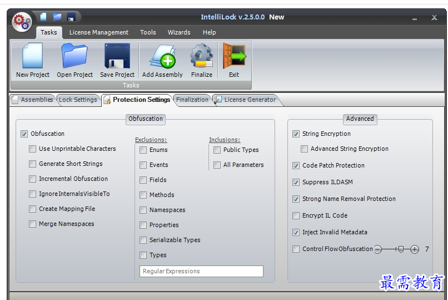The width and height of the screenshot is (448, 300).
Task: Check IgnoreInternalsVisibleTo option
Action: 33,194
